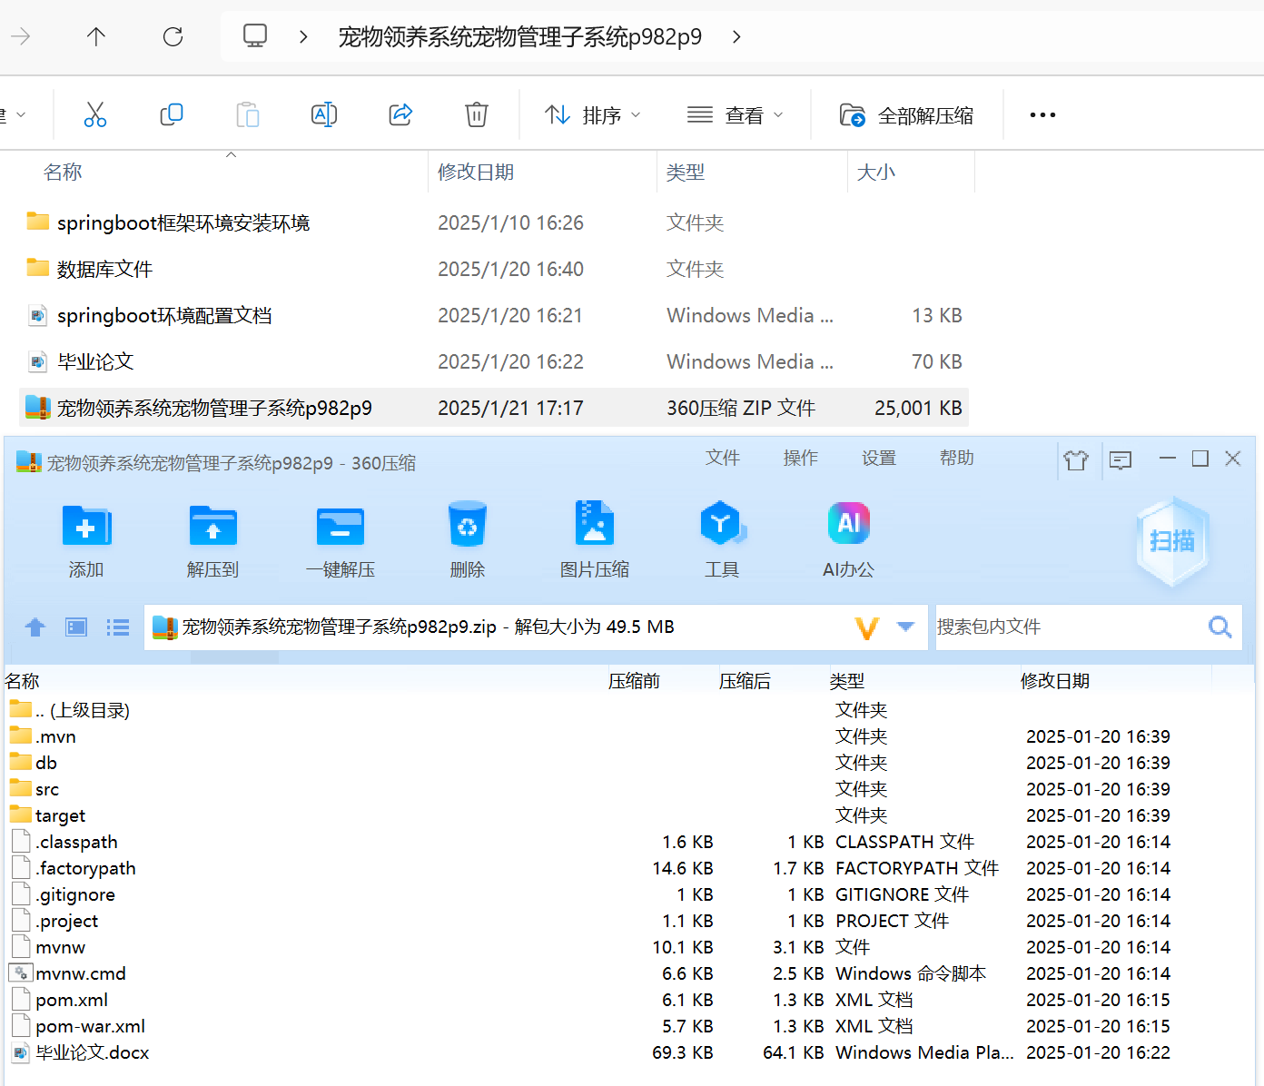
Task: Sort Explorer list by 大小 column
Action: click(x=875, y=172)
